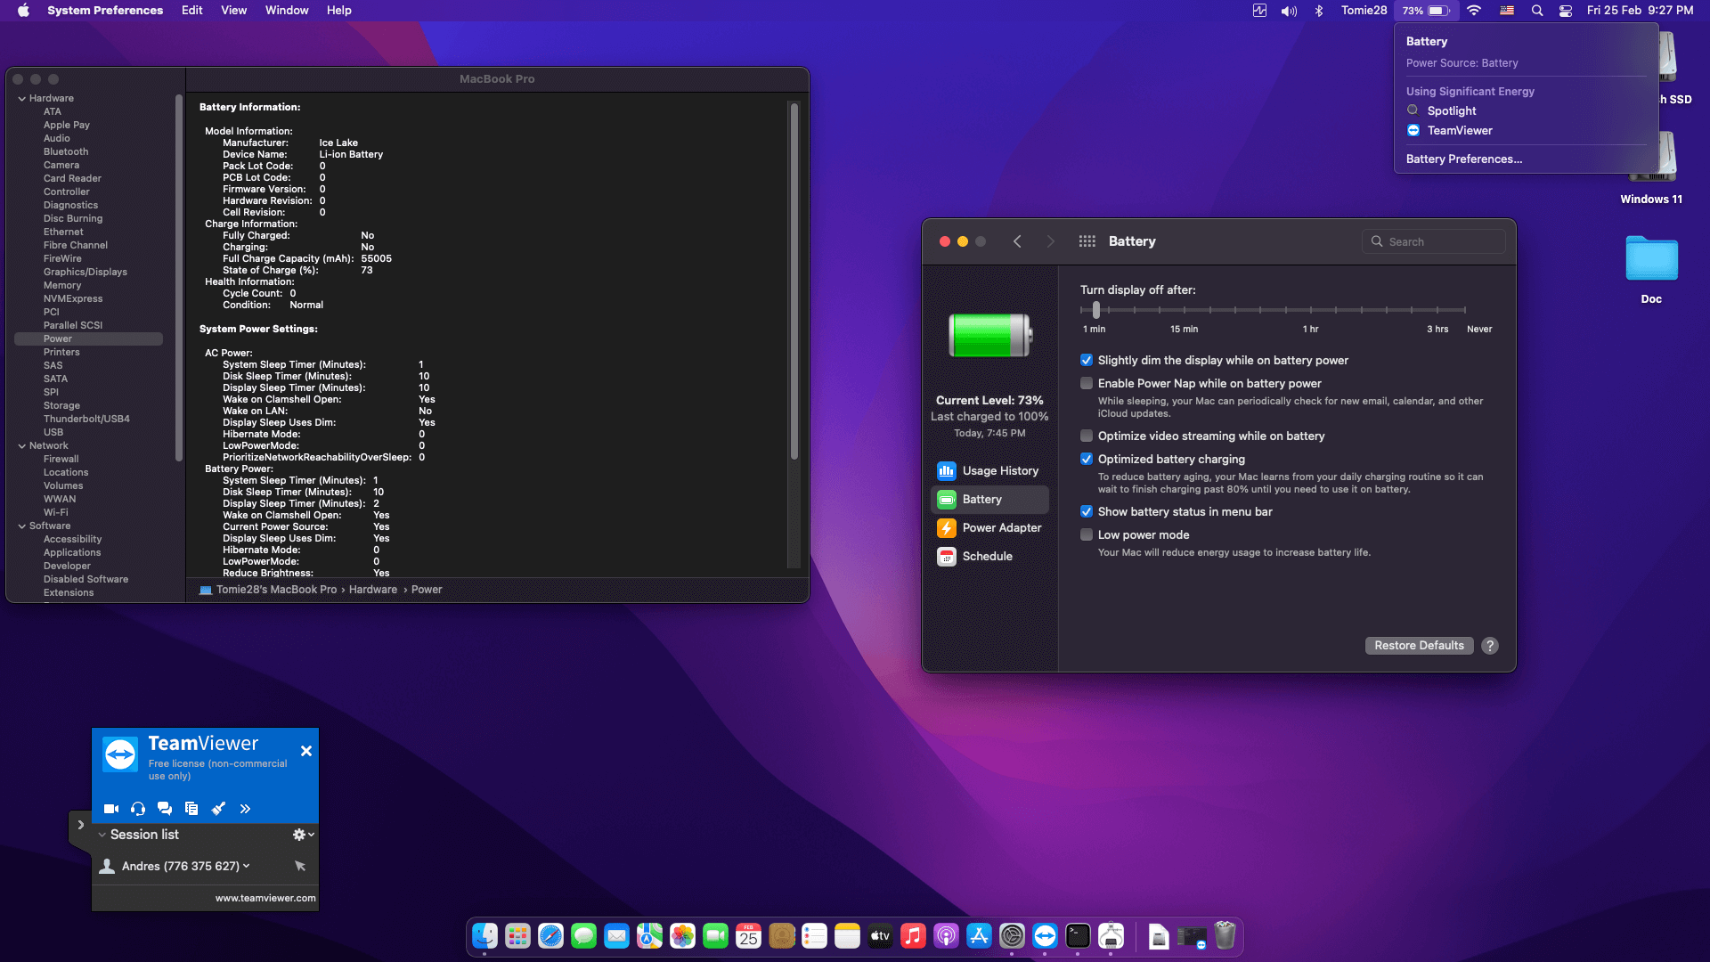
Task: Collapse the Network section in System Information
Action: (x=21, y=445)
